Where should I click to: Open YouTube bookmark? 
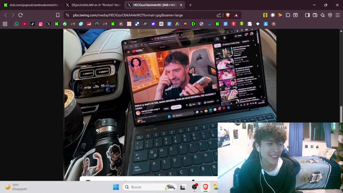24,24
